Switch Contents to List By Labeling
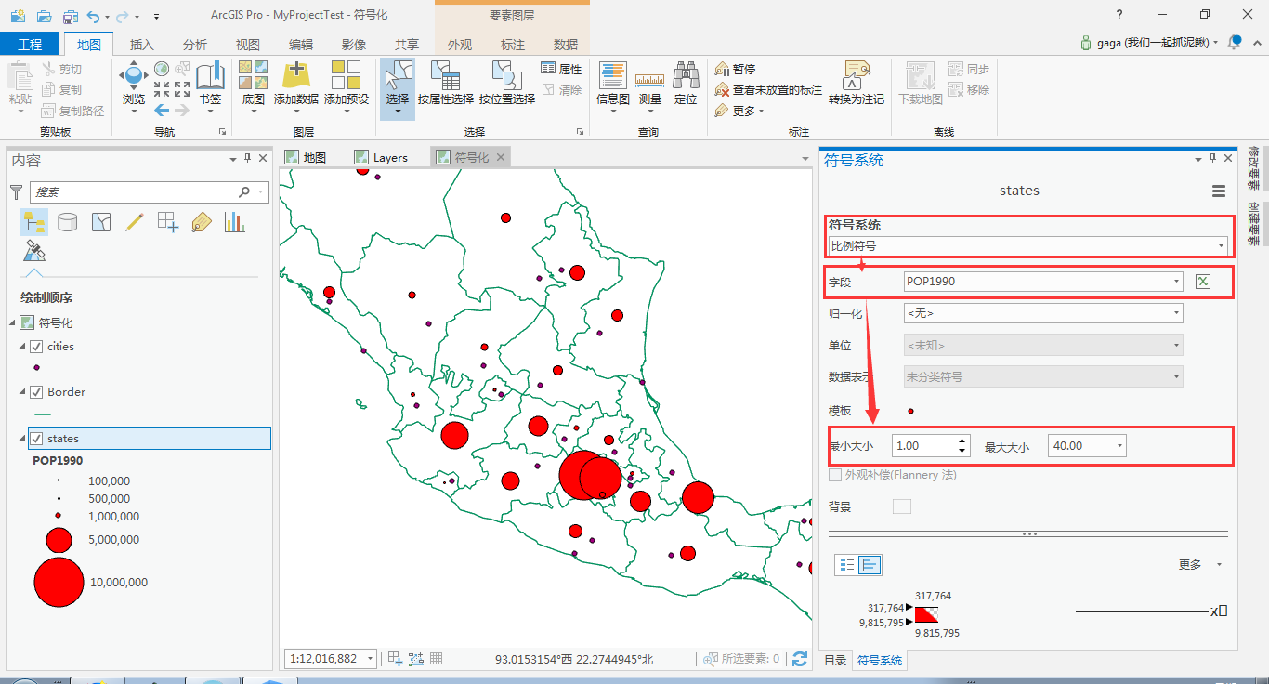This screenshot has height=684, width=1269. 202,221
